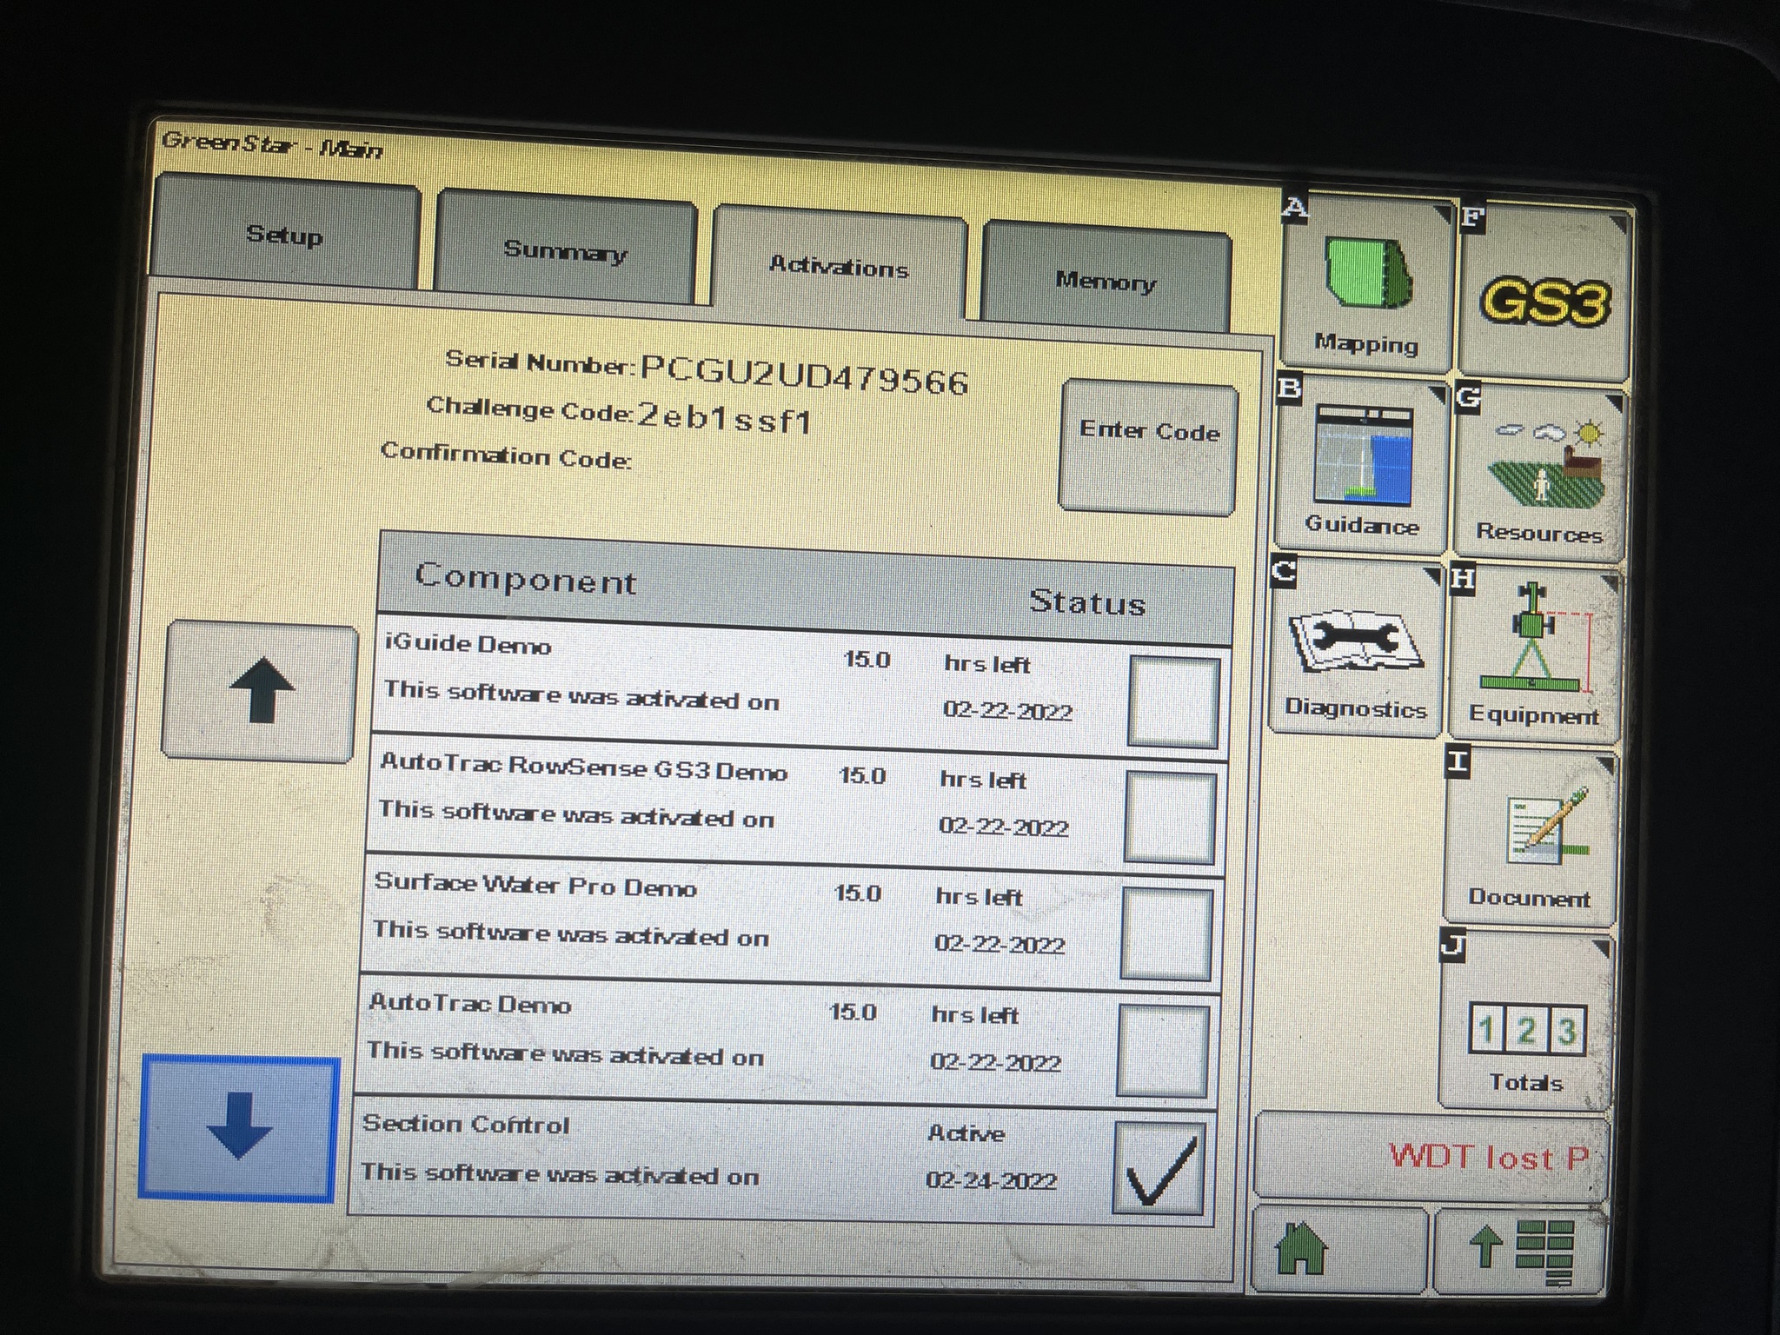
Task: Click the Enter Code button
Action: tap(1148, 447)
